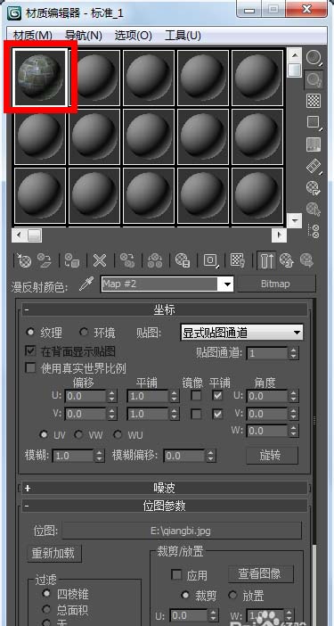This screenshot has height=626, width=334.
Task: Open Sample UV Tiling flyout
Action: coord(314,122)
